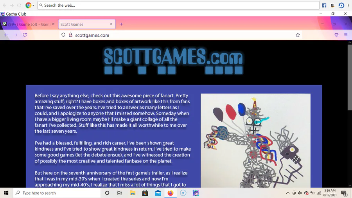Click the top toolbar back arrow
The image size is (352, 198).
tap(4, 5)
